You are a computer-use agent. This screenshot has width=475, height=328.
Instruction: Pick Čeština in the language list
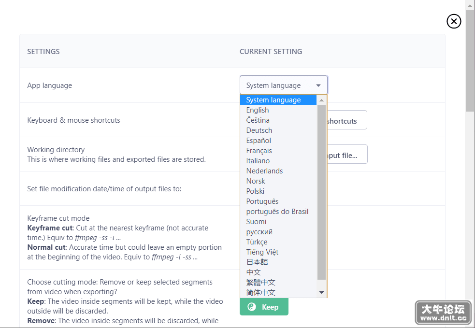coord(278,120)
